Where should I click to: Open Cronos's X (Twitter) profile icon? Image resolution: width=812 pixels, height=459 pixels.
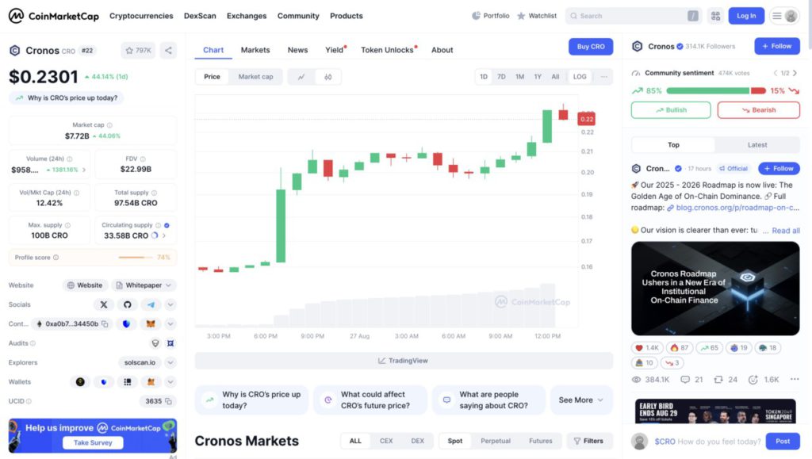pos(103,304)
